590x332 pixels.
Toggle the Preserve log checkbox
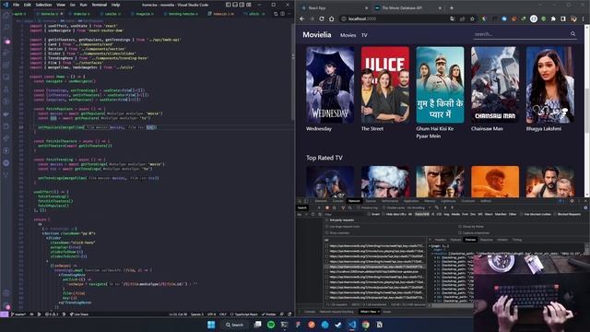tap(358, 207)
